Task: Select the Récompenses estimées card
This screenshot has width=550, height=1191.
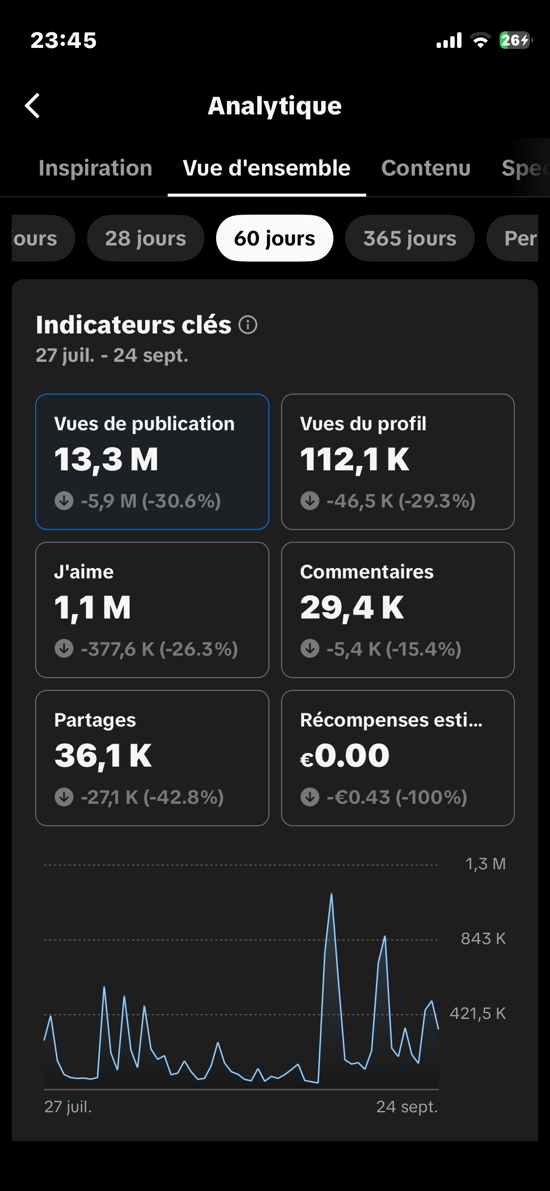Action: click(398, 758)
